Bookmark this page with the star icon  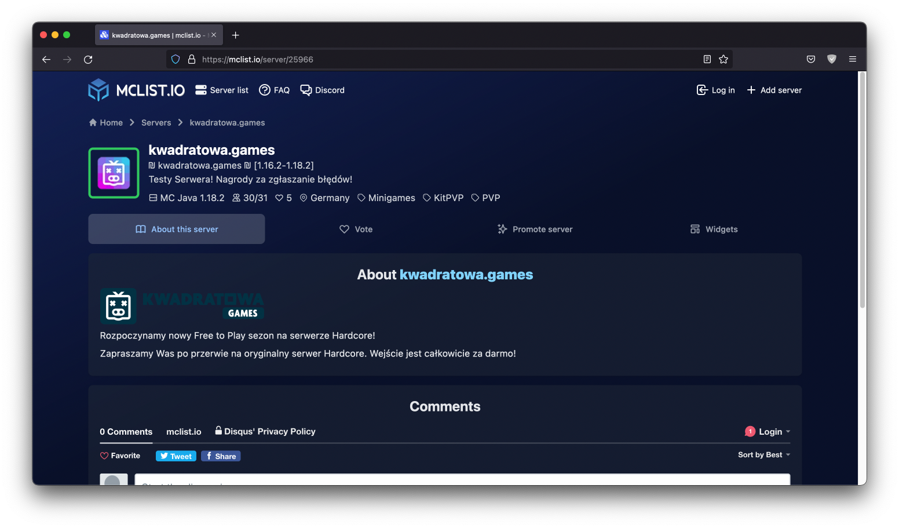tap(723, 60)
